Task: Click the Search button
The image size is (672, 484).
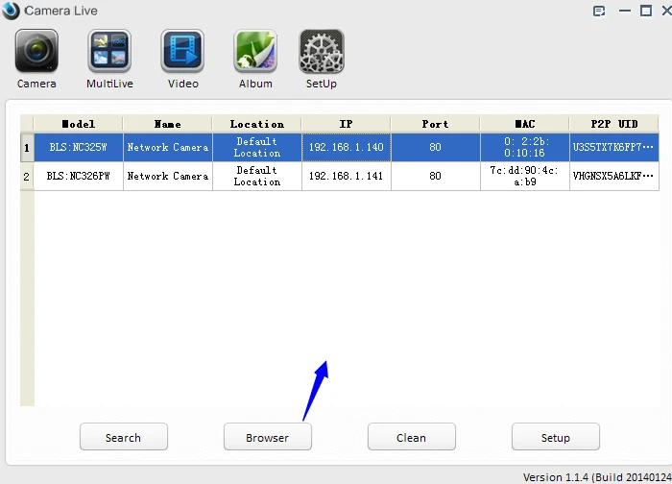Action: click(124, 437)
